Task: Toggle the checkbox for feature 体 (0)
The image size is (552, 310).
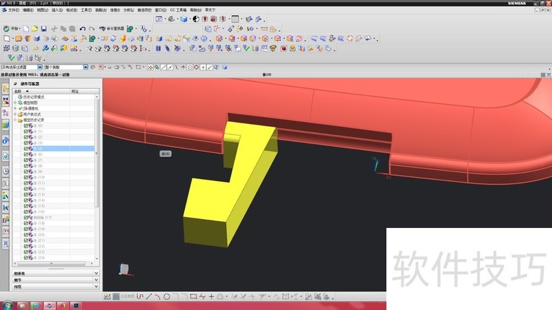Action: coord(26,126)
